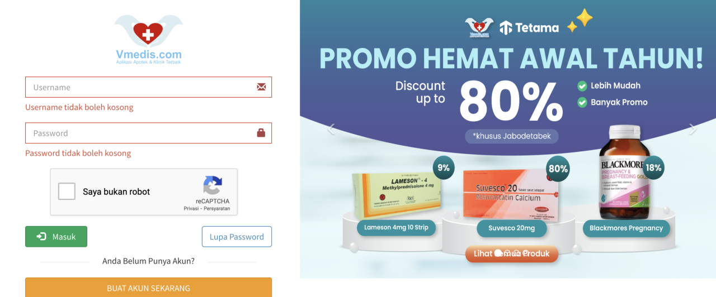Viewport: 716px width, 297px height.
Task: Click the padlock icon in Password field
Action: pyautogui.click(x=261, y=133)
